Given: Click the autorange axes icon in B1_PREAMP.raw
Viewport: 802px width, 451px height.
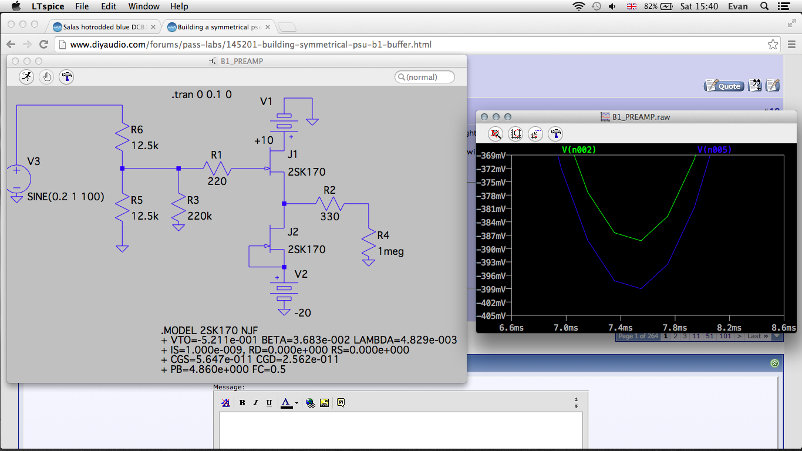Looking at the screenshot, I should click(515, 134).
